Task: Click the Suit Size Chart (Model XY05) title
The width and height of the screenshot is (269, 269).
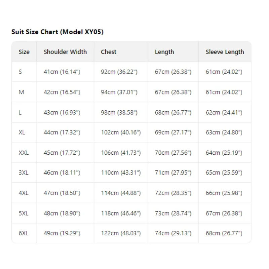Action: pos(57,32)
